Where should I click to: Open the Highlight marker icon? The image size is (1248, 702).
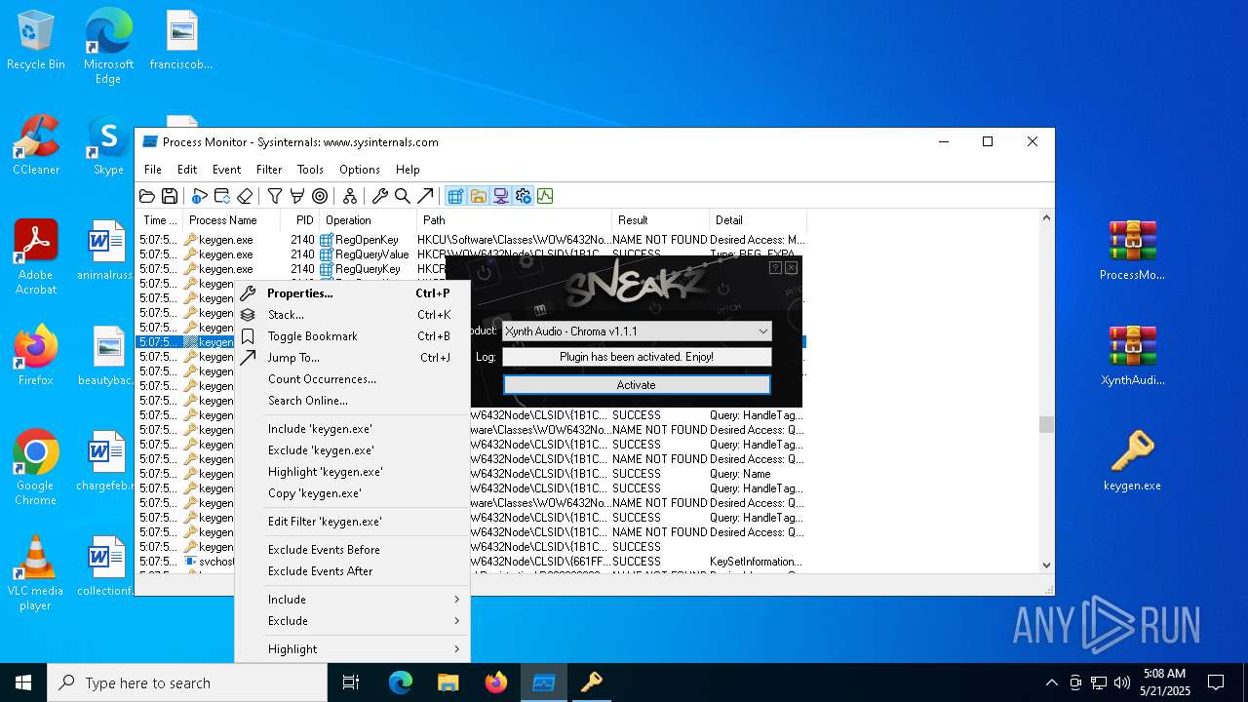(297, 196)
